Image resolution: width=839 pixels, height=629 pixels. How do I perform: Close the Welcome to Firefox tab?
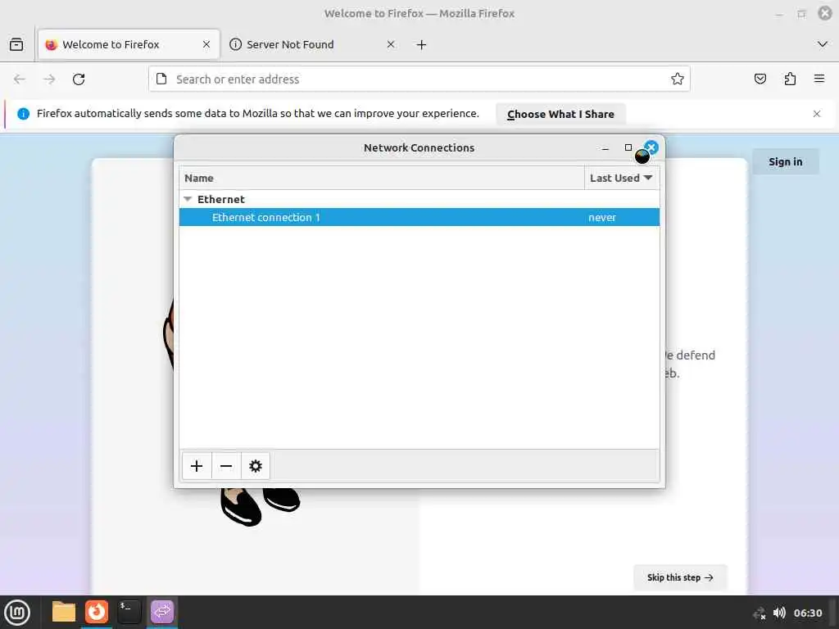pyautogui.click(x=206, y=44)
